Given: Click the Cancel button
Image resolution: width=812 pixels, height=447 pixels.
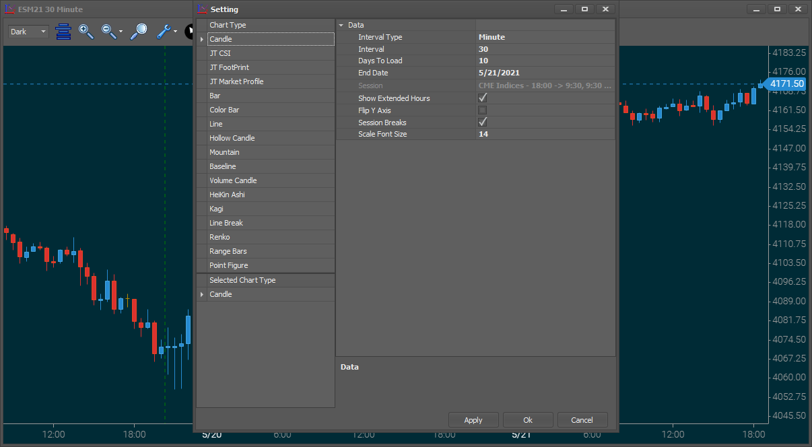Looking at the screenshot, I should pyautogui.click(x=582, y=420).
